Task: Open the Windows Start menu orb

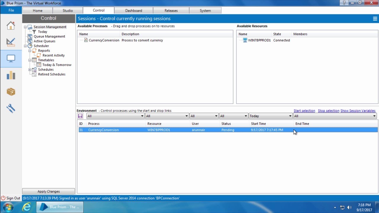Action: pyautogui.click(x=8, y=207)
